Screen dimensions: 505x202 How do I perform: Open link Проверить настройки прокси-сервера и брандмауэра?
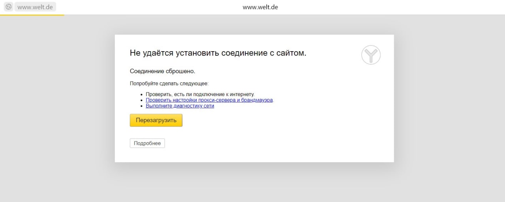tap(209, 100)
